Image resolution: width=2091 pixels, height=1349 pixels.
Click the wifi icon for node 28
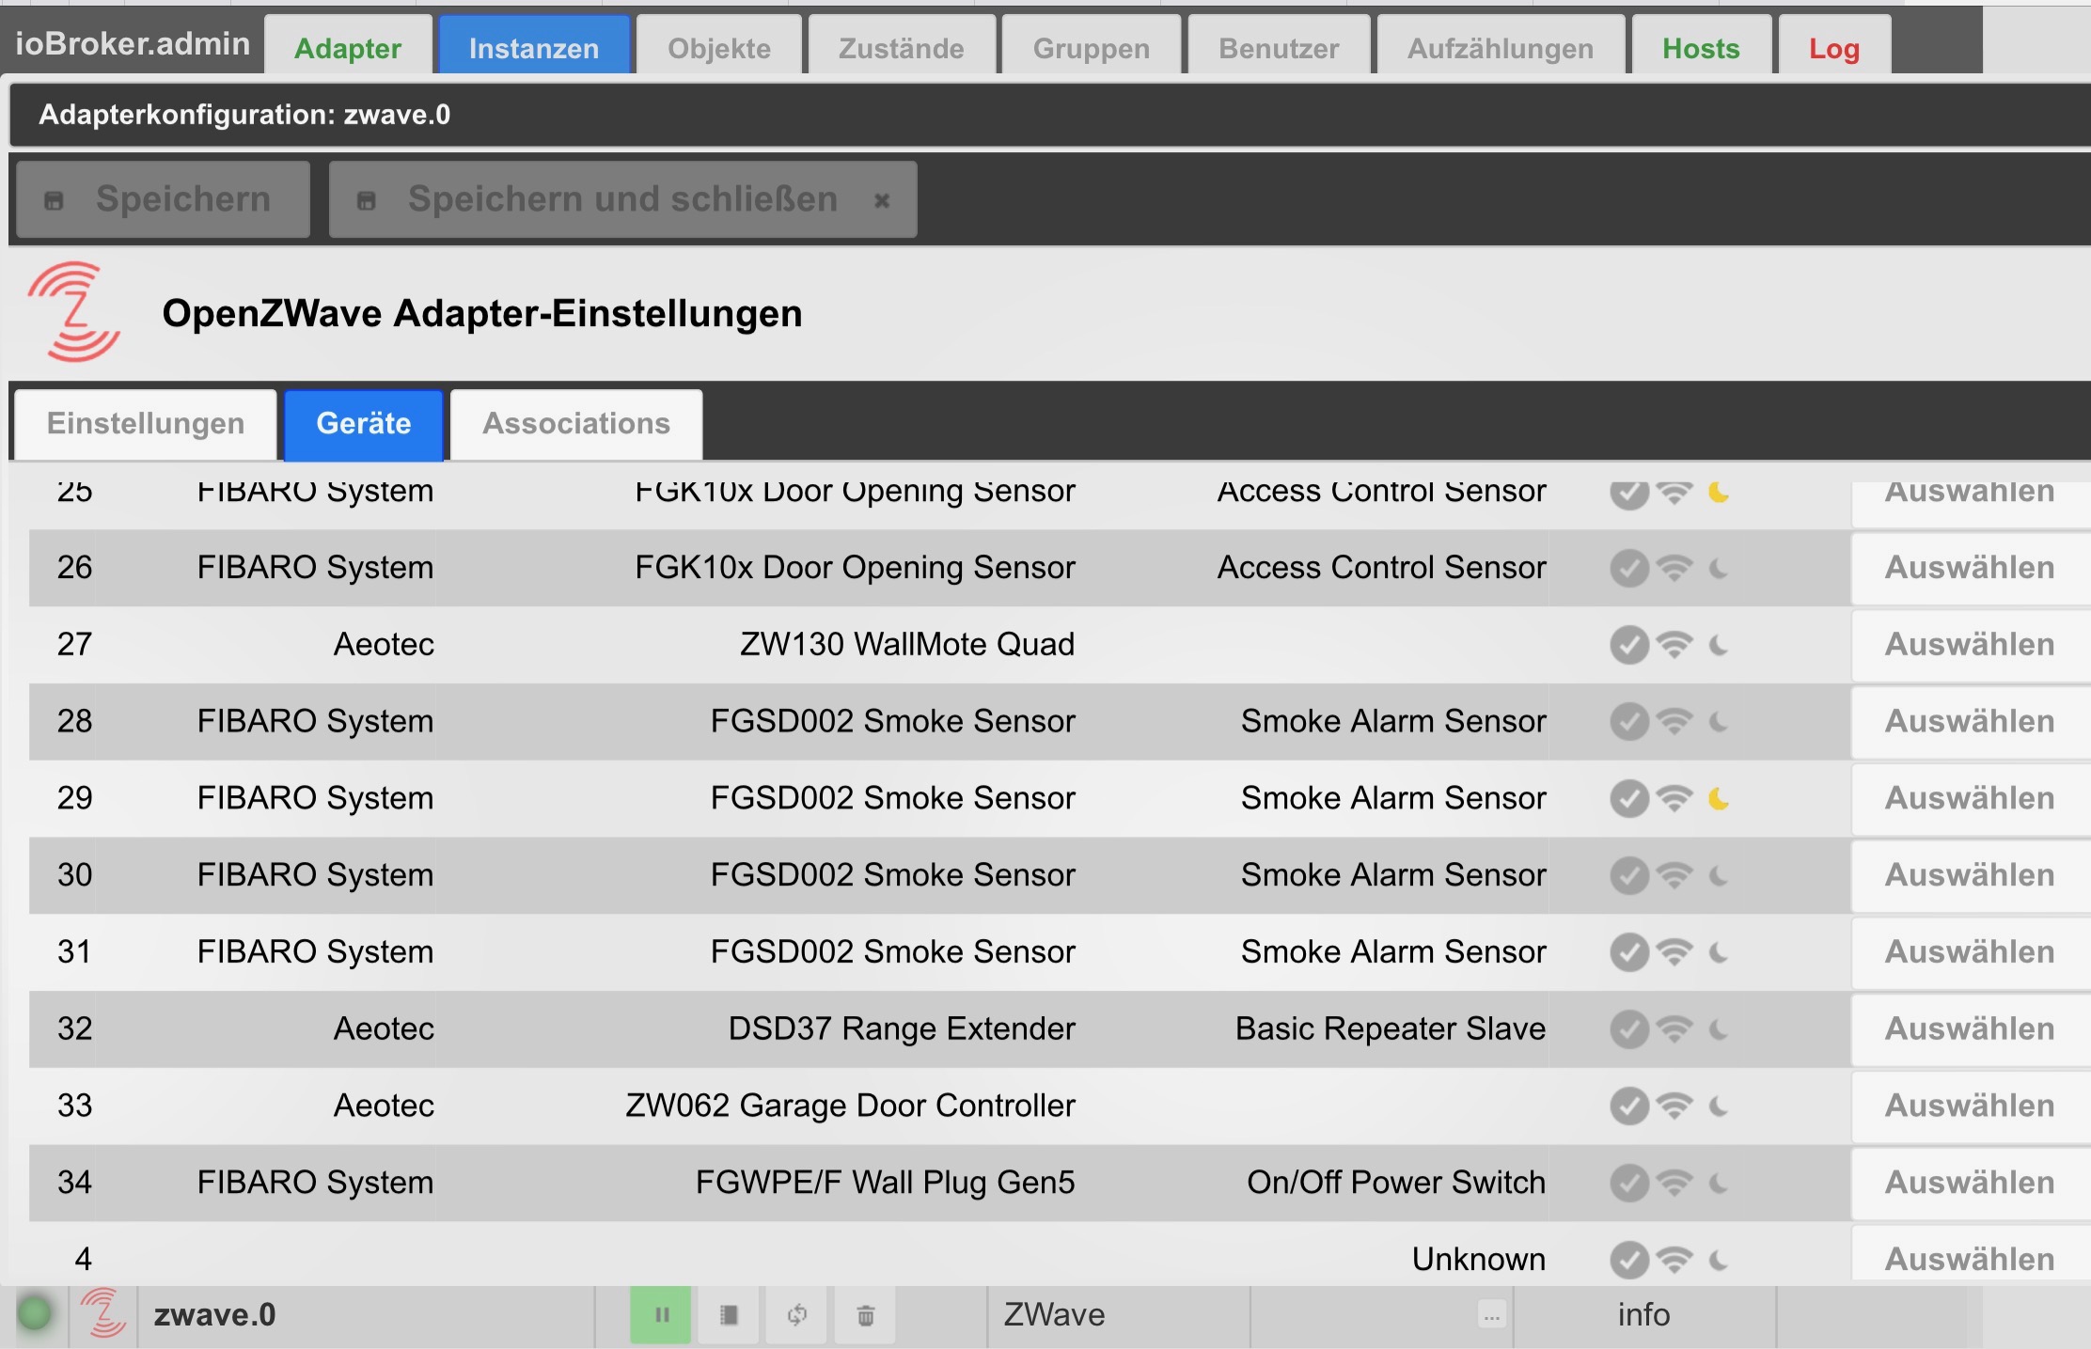point(1674,722)
